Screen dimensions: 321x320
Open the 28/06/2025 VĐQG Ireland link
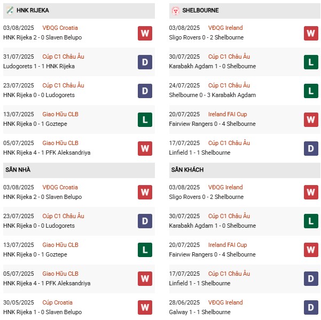(225, 302)
